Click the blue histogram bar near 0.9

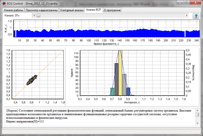pyautogui.click(x=128, y=92)
